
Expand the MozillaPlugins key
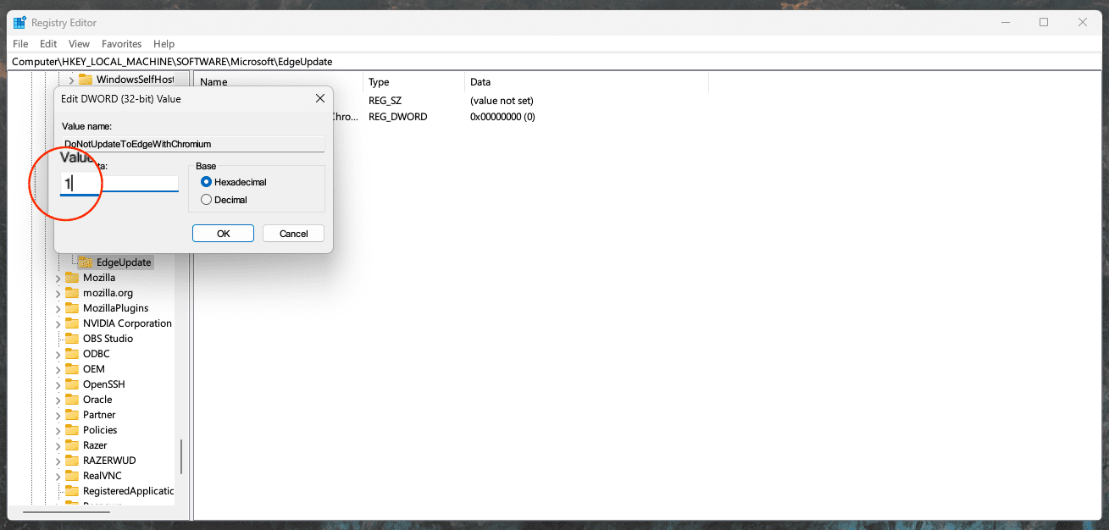point(58,308)
